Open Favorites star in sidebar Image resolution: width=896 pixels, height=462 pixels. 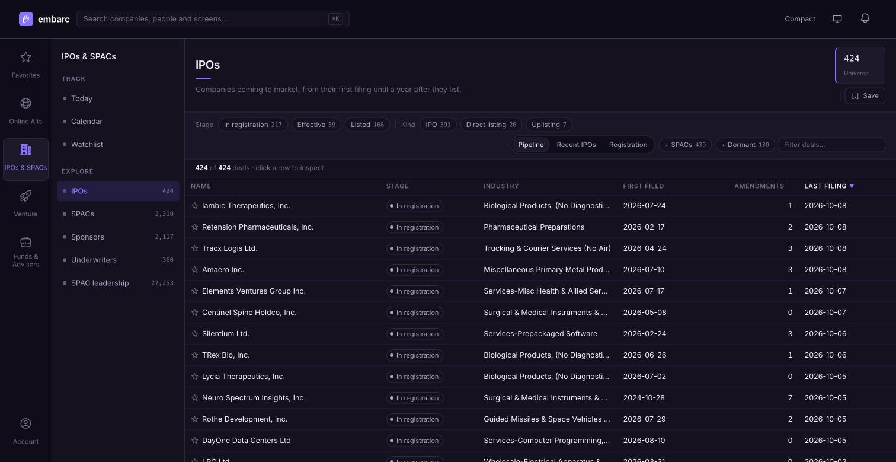[x=25, y=57]
